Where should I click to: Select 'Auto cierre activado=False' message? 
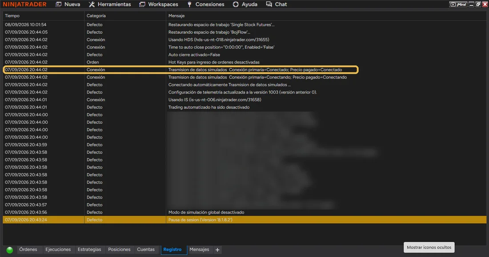point(194,55)
